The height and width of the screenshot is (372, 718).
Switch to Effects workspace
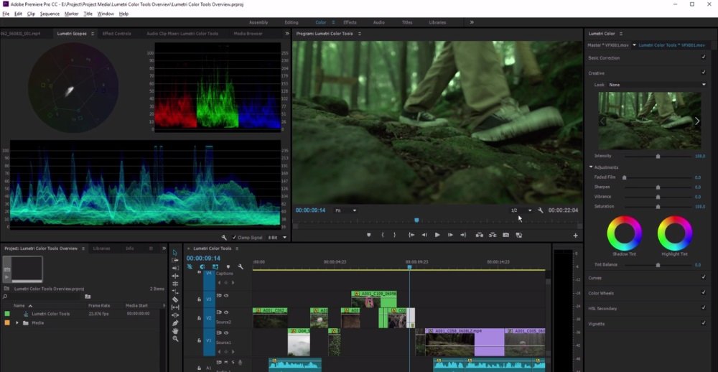[350, 22]
